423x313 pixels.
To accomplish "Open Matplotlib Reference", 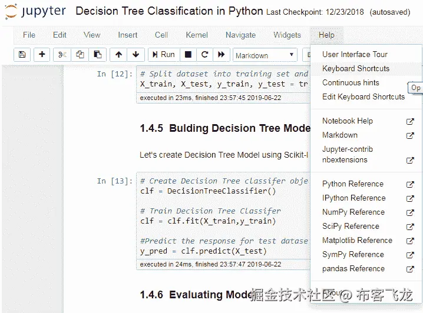I will [357, 240].
